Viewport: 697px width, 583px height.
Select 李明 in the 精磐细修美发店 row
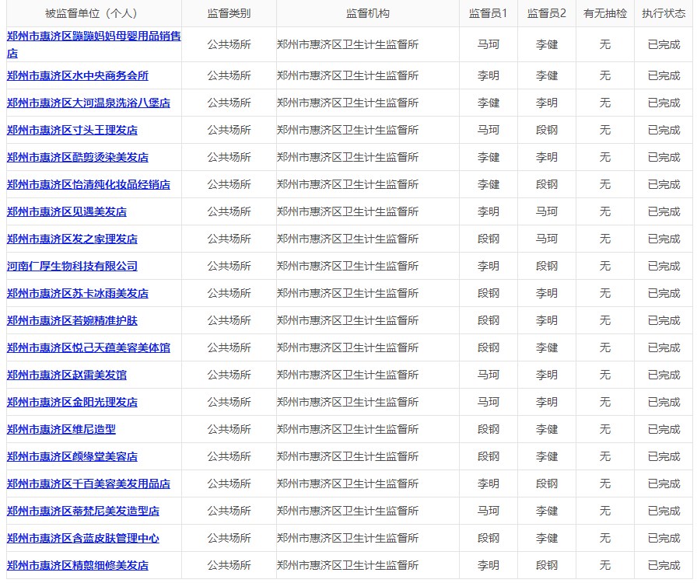click(488, 565)
